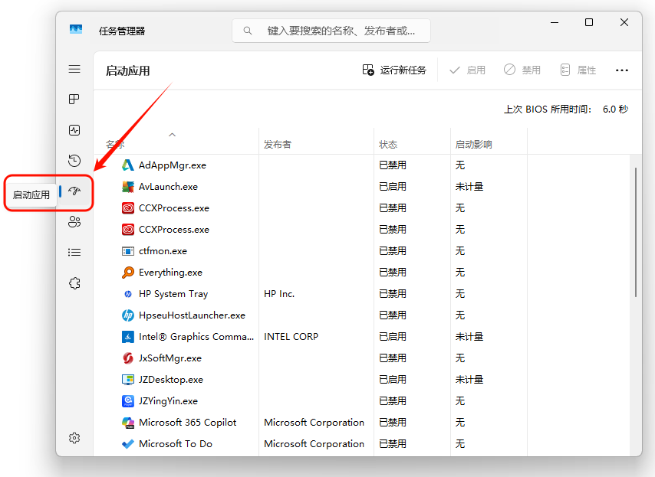This screenshot has width=655, height=477.
Task: Close the Task Manager window
Action: tap(624, 22)
